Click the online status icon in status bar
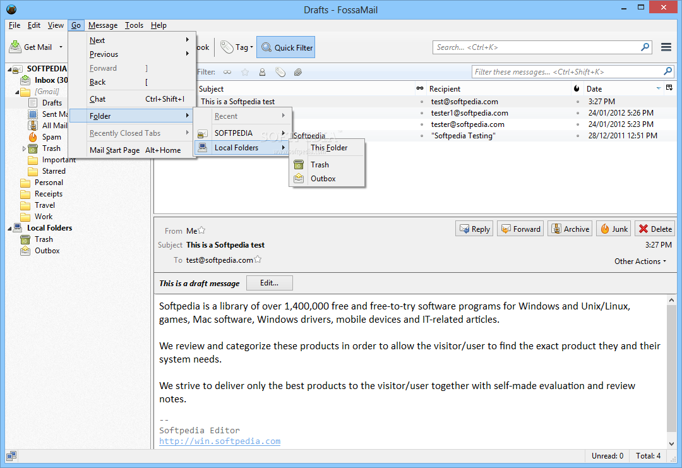The width and height of the screenshot is (682, 468). (x=11, y=456)
